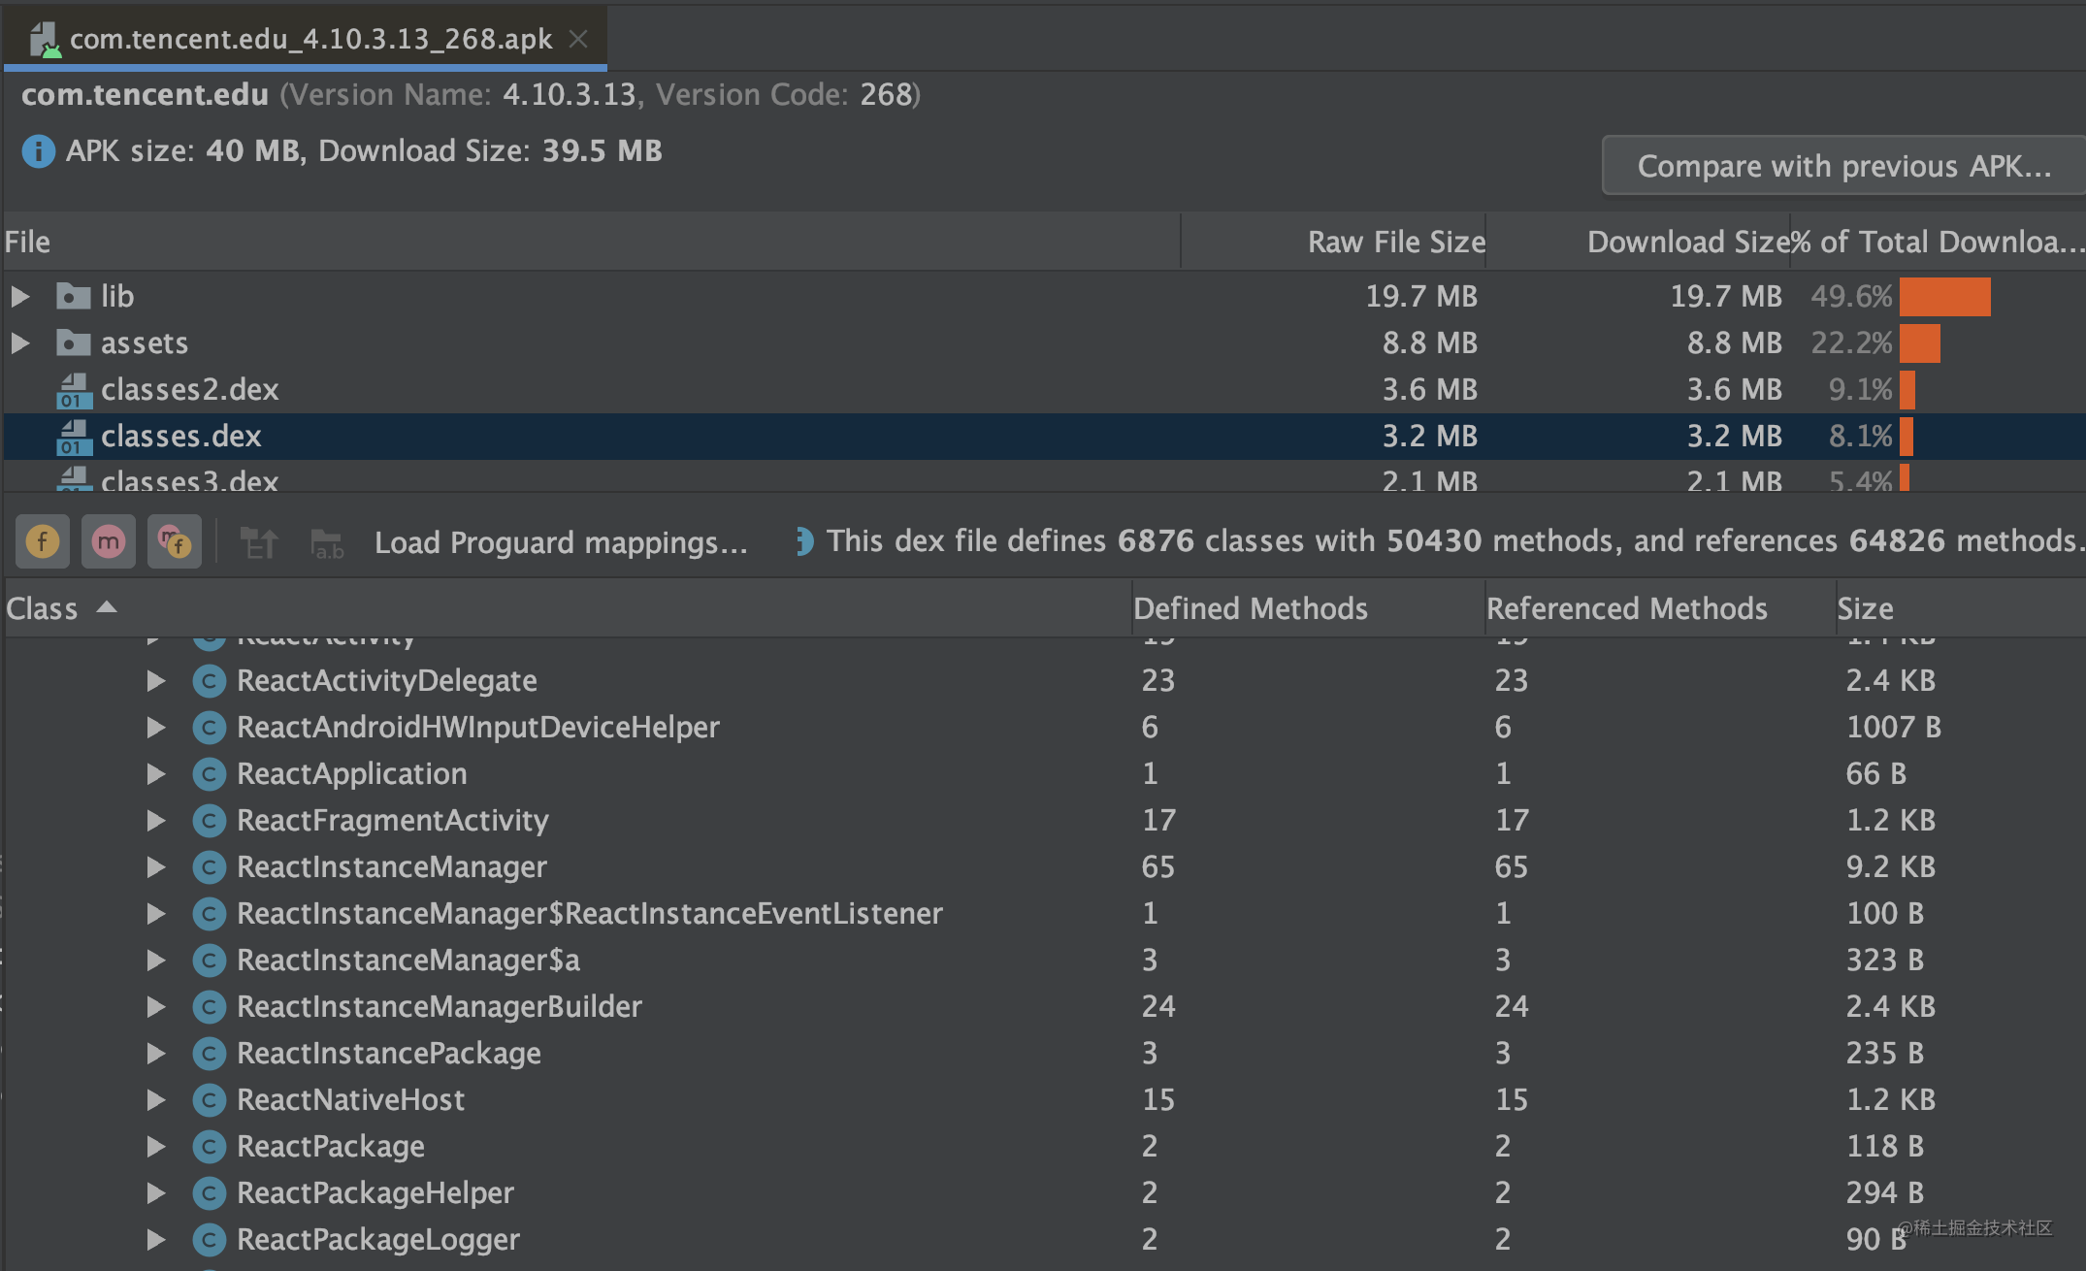Sort by the Class column header

coord(568,608)
